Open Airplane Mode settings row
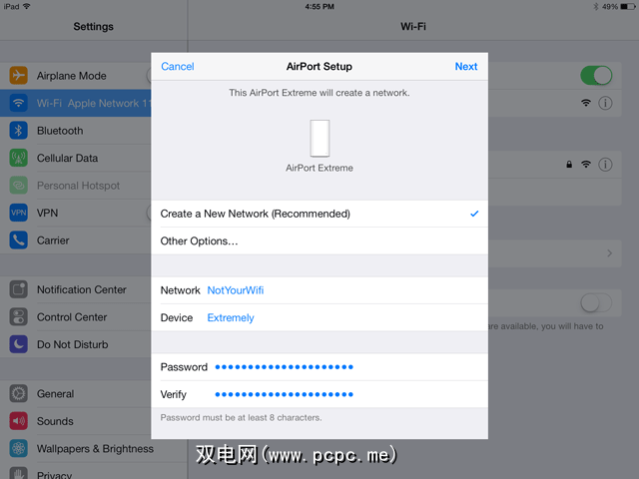This screenshot has height=479, width=639. point(76,76)
